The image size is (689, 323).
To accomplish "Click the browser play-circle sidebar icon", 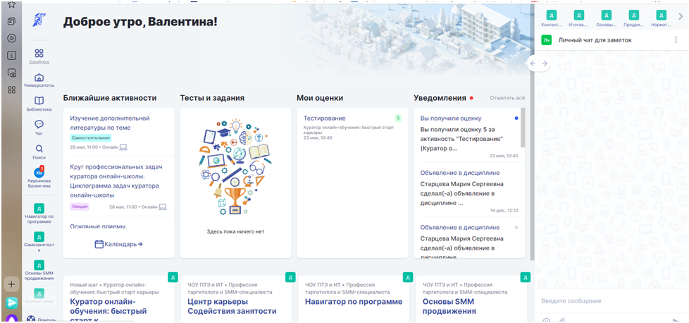I will click(x=12, y=38).
